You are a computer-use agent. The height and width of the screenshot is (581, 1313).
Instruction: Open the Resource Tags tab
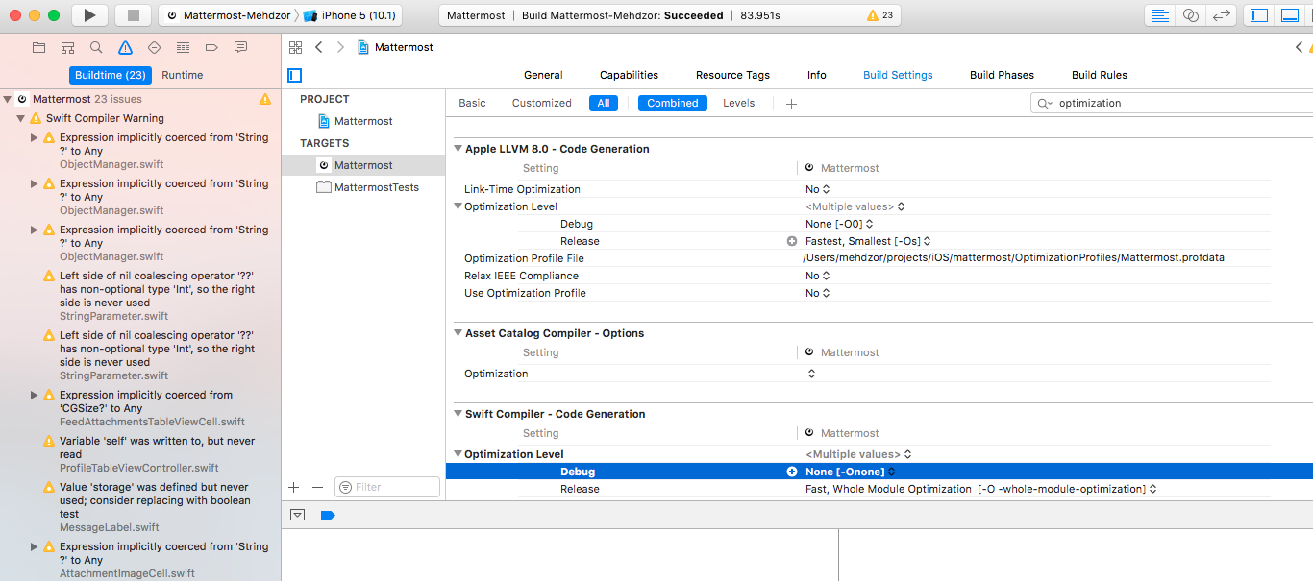(x=732, y=75)
